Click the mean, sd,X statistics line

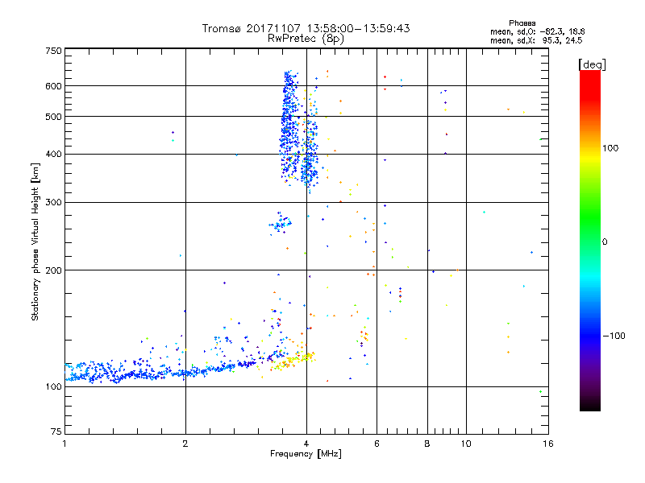pos(535,39)
